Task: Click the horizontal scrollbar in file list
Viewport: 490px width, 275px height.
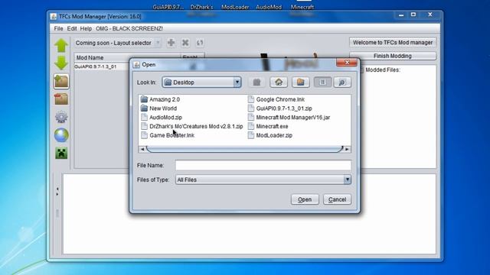Action: [x=244, y=149]
